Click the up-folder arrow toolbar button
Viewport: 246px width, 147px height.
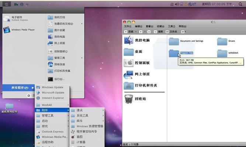click(x=149, y=32)
